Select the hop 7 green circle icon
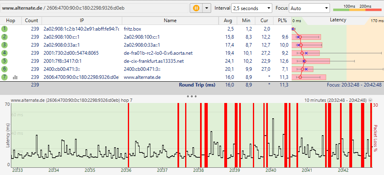This screenshot has height=175, width=384. (x=4, y=77)
